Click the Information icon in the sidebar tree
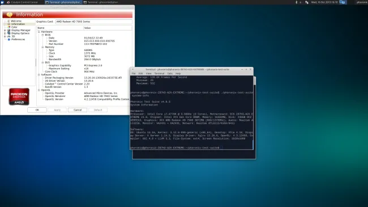The width and height of the screenshot is (368, 207). 9,24
